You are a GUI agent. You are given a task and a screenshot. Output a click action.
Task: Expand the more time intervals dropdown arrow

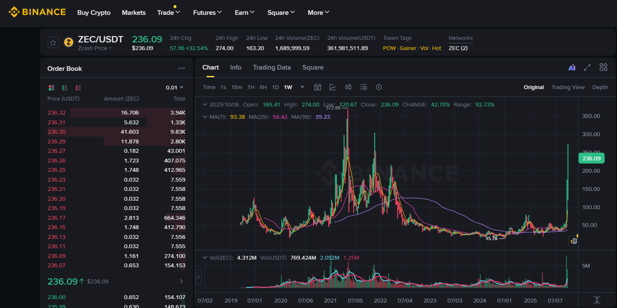click(x=302, y=87)
